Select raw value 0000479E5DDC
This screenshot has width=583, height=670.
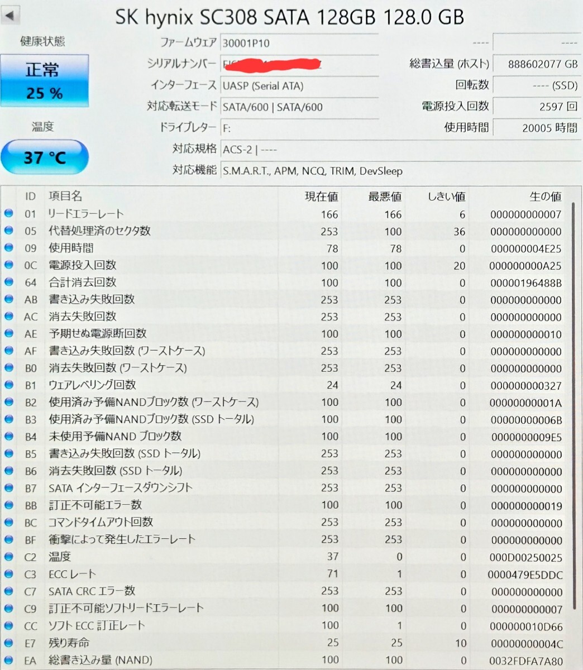coord(525,575)
